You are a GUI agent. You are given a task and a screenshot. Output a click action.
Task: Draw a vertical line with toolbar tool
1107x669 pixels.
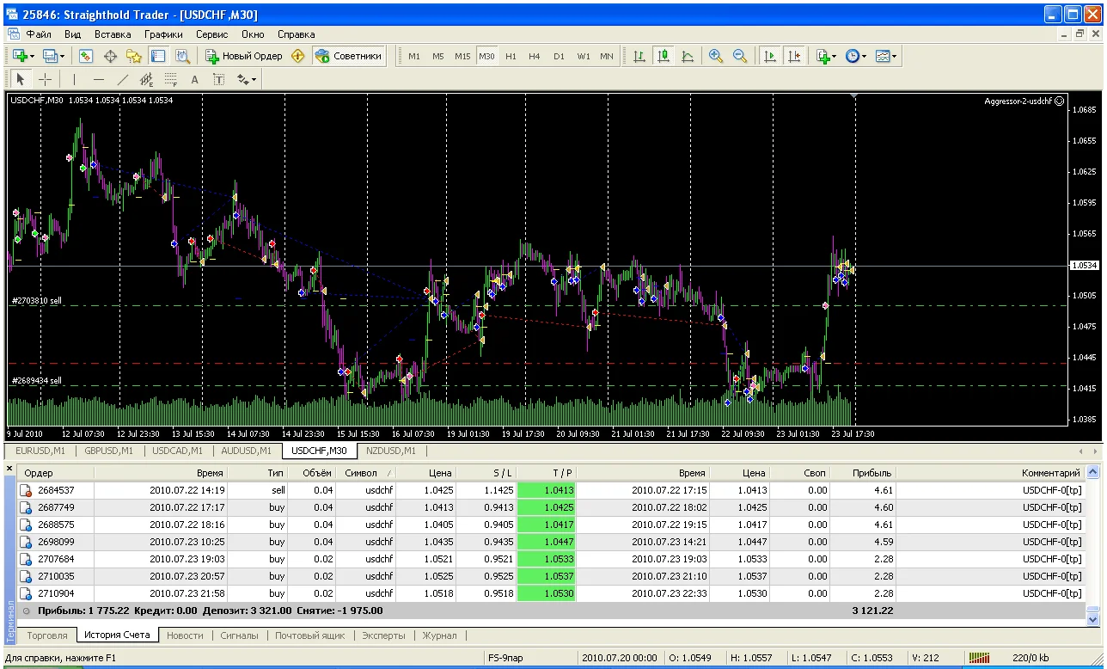click(75, 80)
